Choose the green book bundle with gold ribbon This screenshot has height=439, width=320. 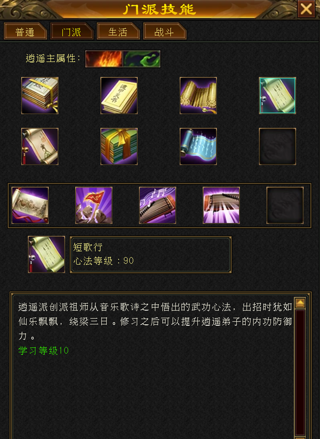(119, 147)
